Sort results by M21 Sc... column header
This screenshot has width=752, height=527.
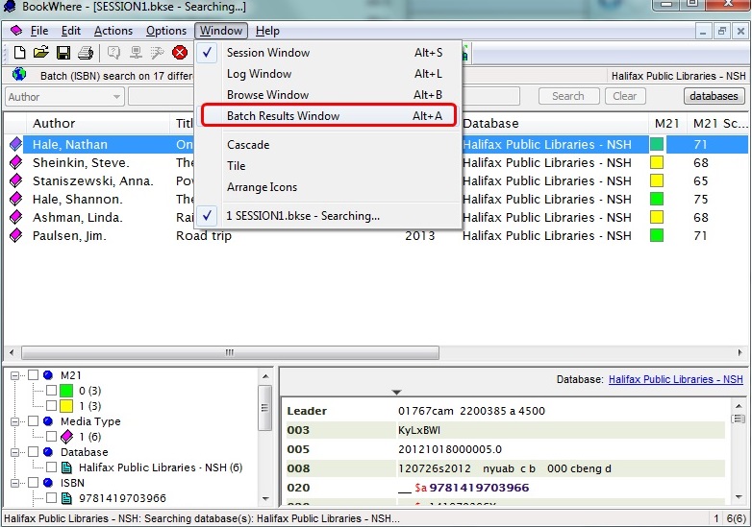(718, 123)
